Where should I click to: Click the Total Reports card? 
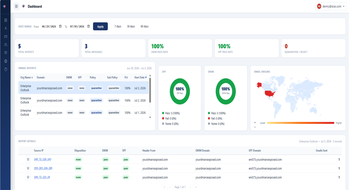pyautogui.click(x=47, y=48)
